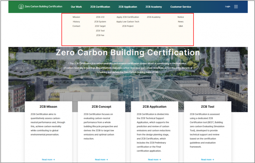This screenshot has width=255, height=163.
Task: Open the Q&A submenu item
Action: pyautogui.click(x=181, y=26)
